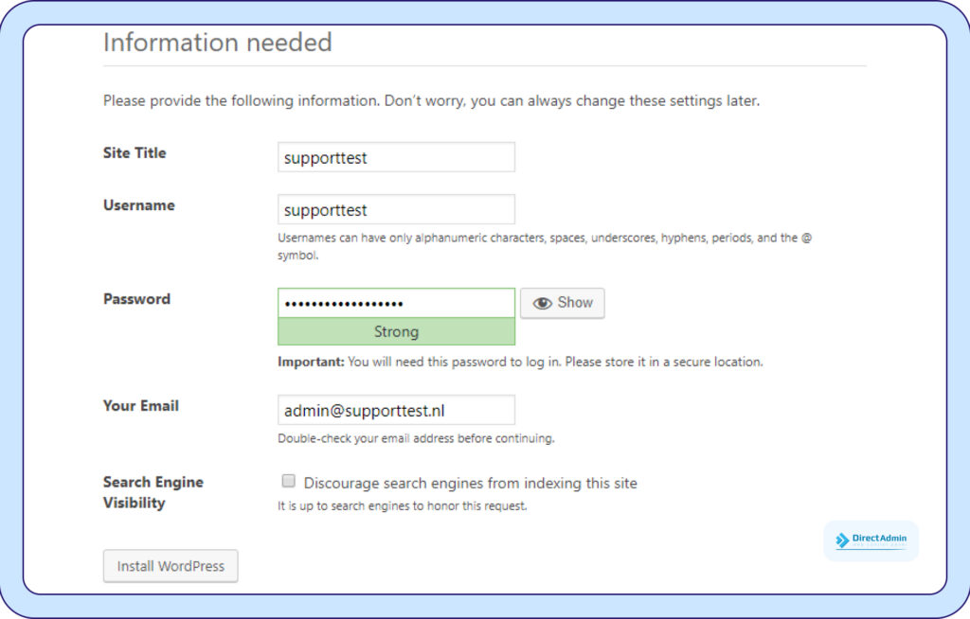Enable Discourage search engines checkbox

coord(288,481)
